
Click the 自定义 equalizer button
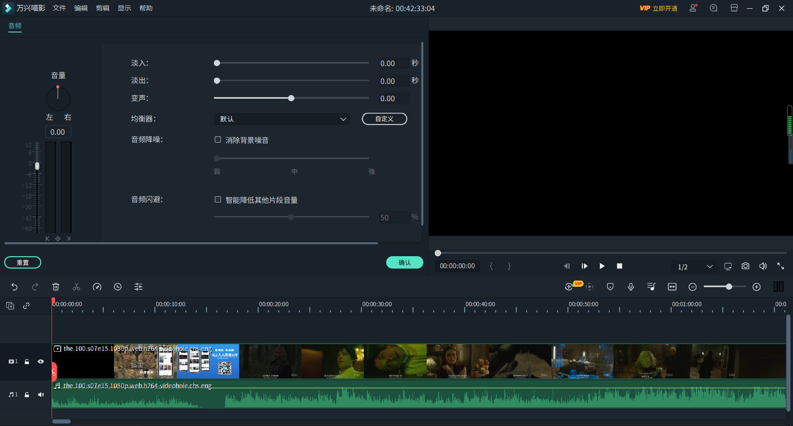pyautogui.click(x=384, y=119)
